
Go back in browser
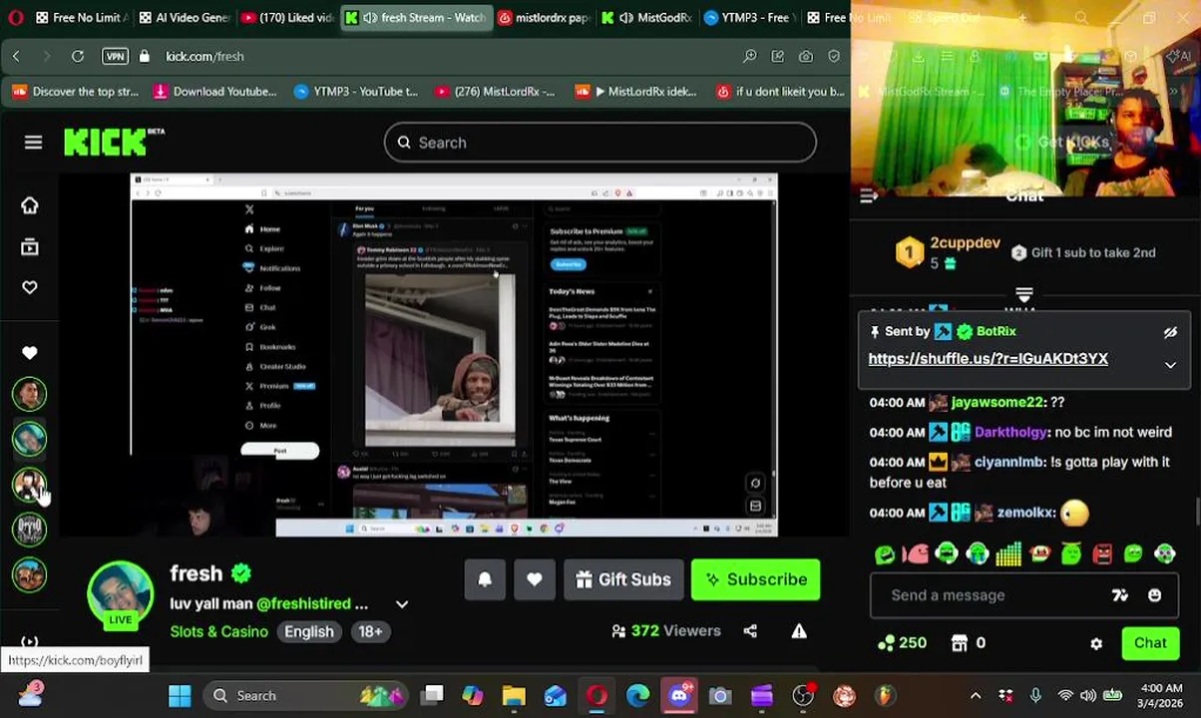click(16, 56)
